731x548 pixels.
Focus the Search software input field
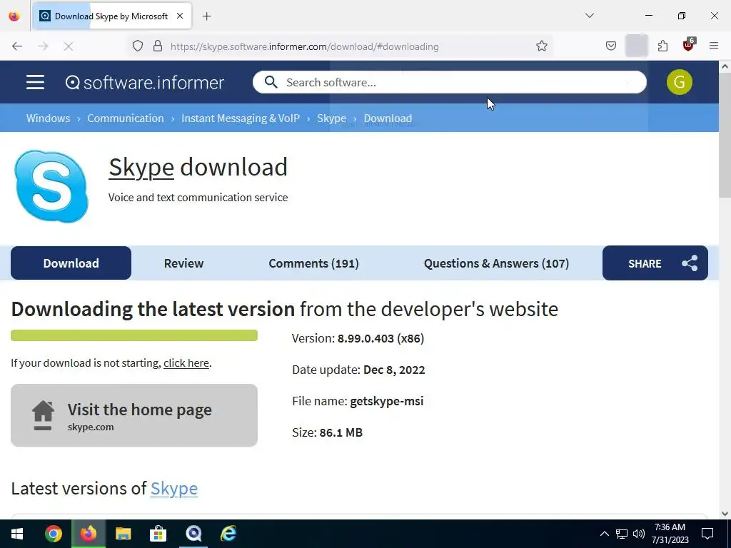450,83
